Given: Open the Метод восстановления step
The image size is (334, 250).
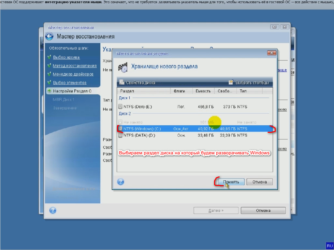Looking at the screenshot, I should [75, 66].
